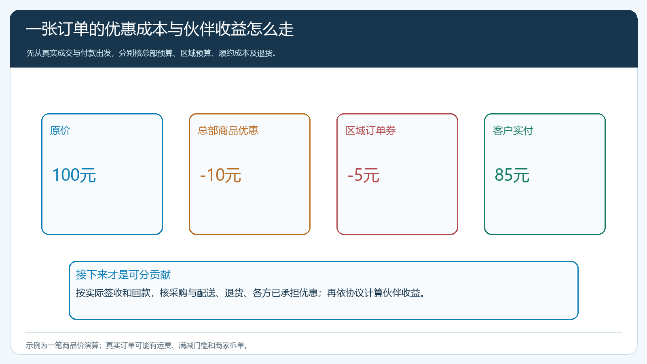The image size is (647, 364).
Task: Select the sentence starting with 按实际签收和回款
Action: [251, 293]
